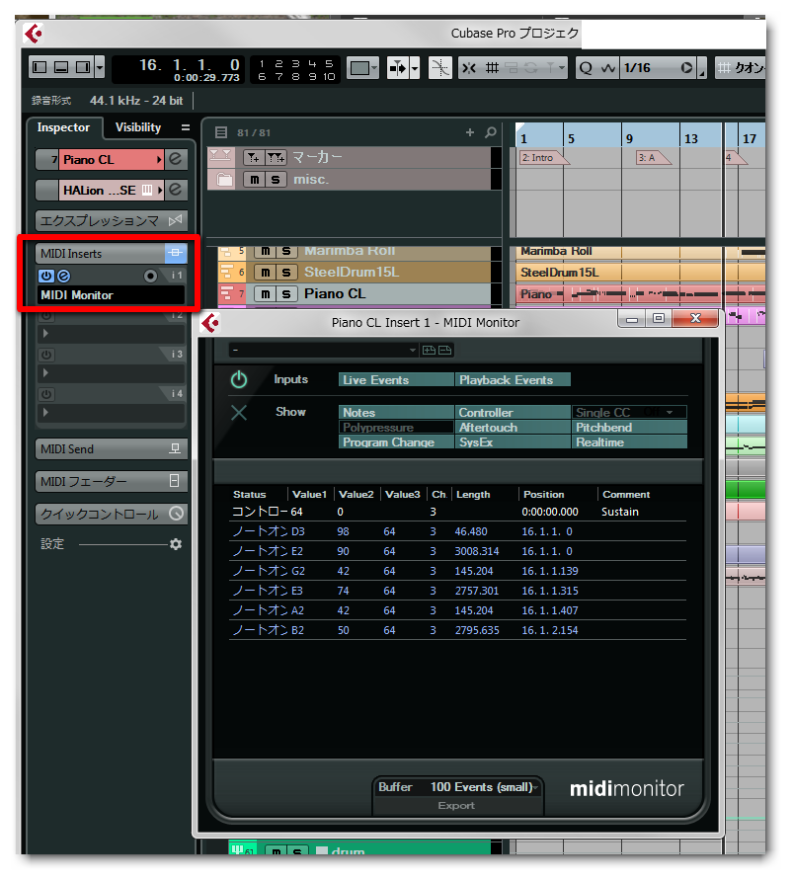The width and height of the screenshot is (792, 881).
Task: Toggle showing Controller events
Action: (513, 413)
